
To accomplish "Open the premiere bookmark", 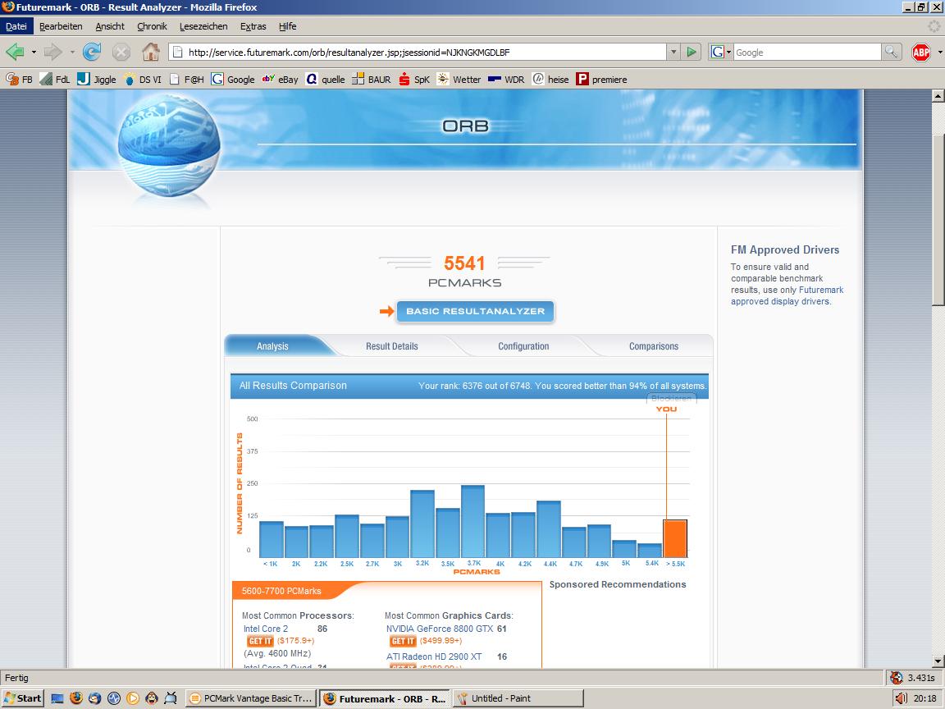I will [x=601, y=79].
